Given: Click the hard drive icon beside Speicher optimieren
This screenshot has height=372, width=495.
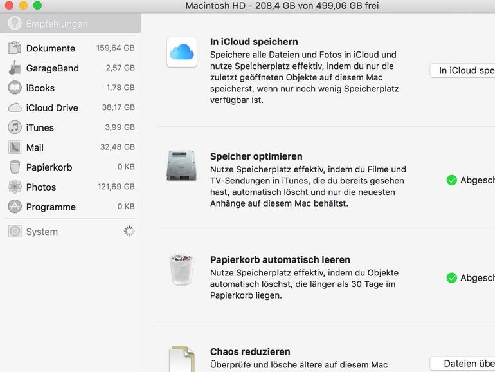Looking at the screenshot, I should click(181, 165).
